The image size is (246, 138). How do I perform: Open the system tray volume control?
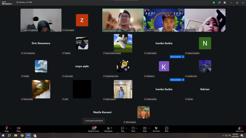(x=229, y=135)
